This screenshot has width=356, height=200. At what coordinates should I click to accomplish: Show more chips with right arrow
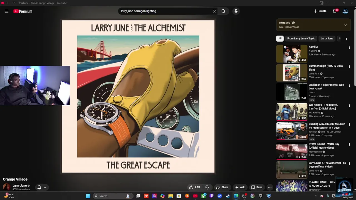coord(346,39)
